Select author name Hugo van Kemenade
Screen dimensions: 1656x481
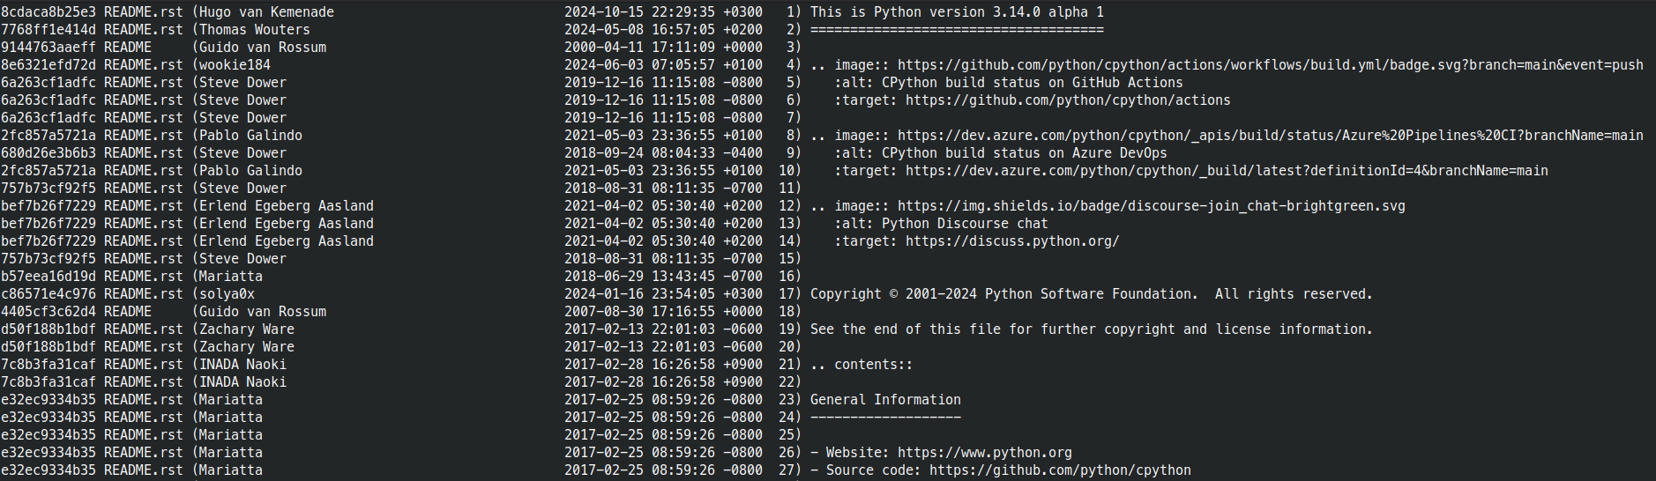[x=266, y=12]
